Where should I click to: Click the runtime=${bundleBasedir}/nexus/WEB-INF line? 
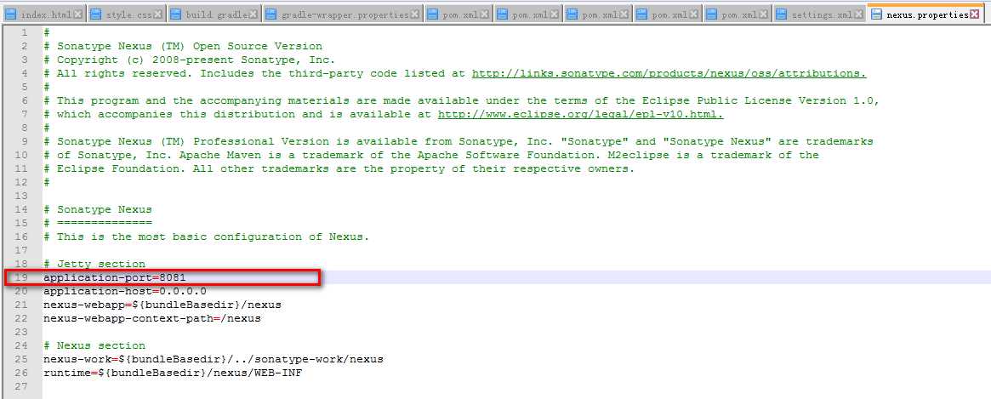173,373
